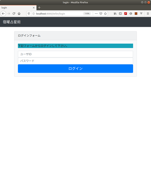Go back using the browser back arrow
The image size is (151, 172).
pyautogui.click(x=3, y=14)
